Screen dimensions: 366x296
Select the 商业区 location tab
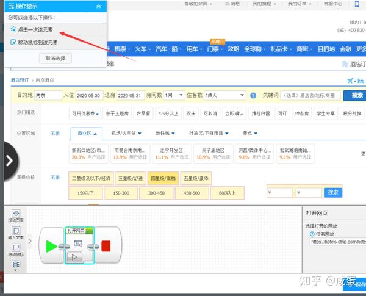pyautogui.click(x=87, y=134)
